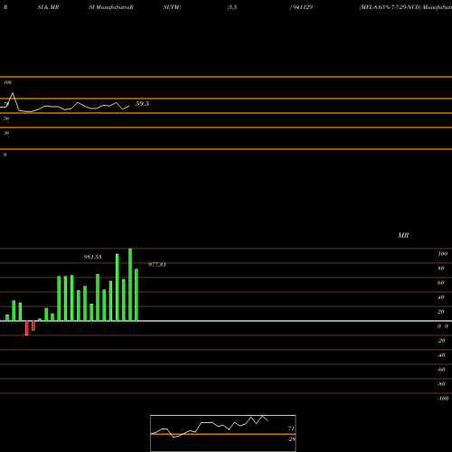Click the value 71 in mini chart
The width and height of the screenshot is (452, 452).
click(x=291, y=428)
